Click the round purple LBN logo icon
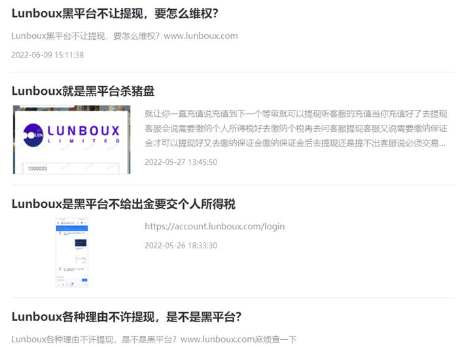Viewport: 458px width, 347px height. click(x=33, y=135)
